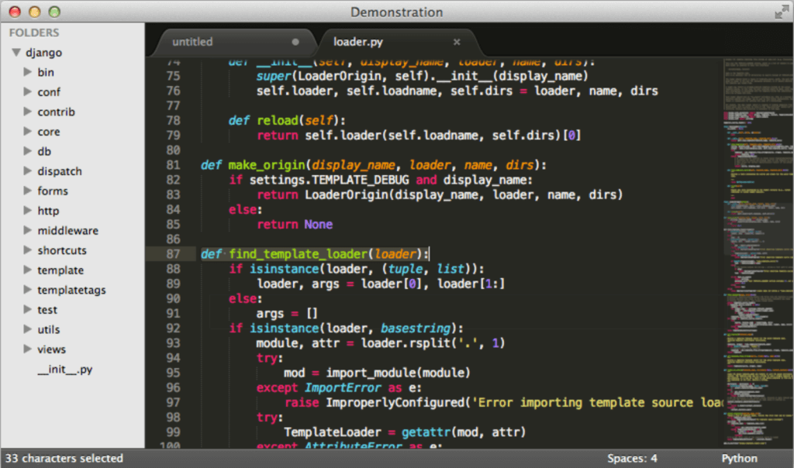The height and width of the screenshot is (468, 794).
Task: Expand the conf folder arrow
Action: 28,91
